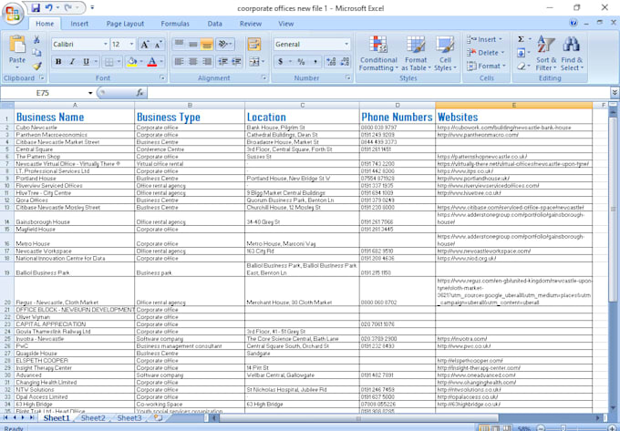Set bottom vertical alignment

pyautogui.click(x=207, y=45)
